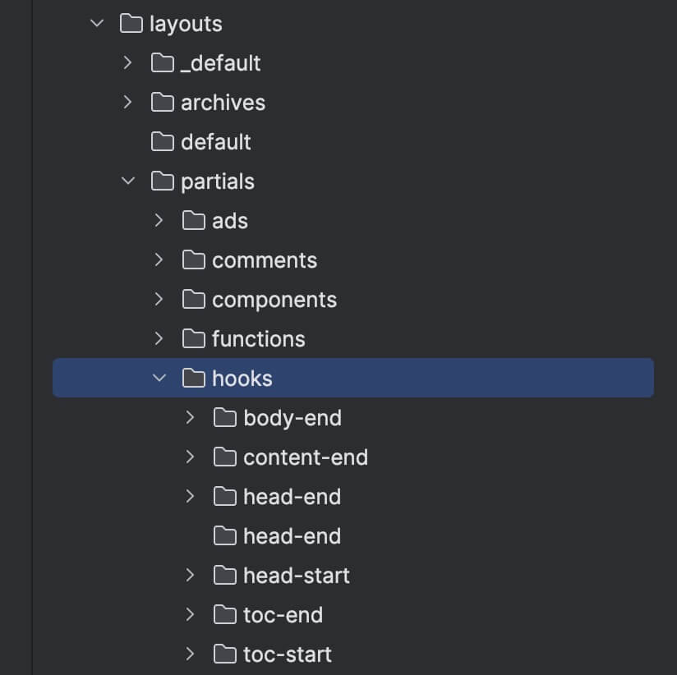Click the toc-start folder icon
The image size is (677, 675).
(225, 654)
